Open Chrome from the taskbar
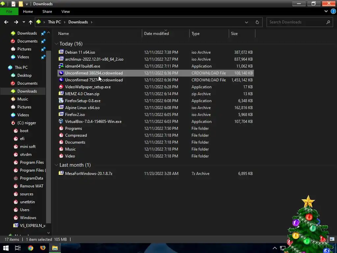 [x=31, y=248]
